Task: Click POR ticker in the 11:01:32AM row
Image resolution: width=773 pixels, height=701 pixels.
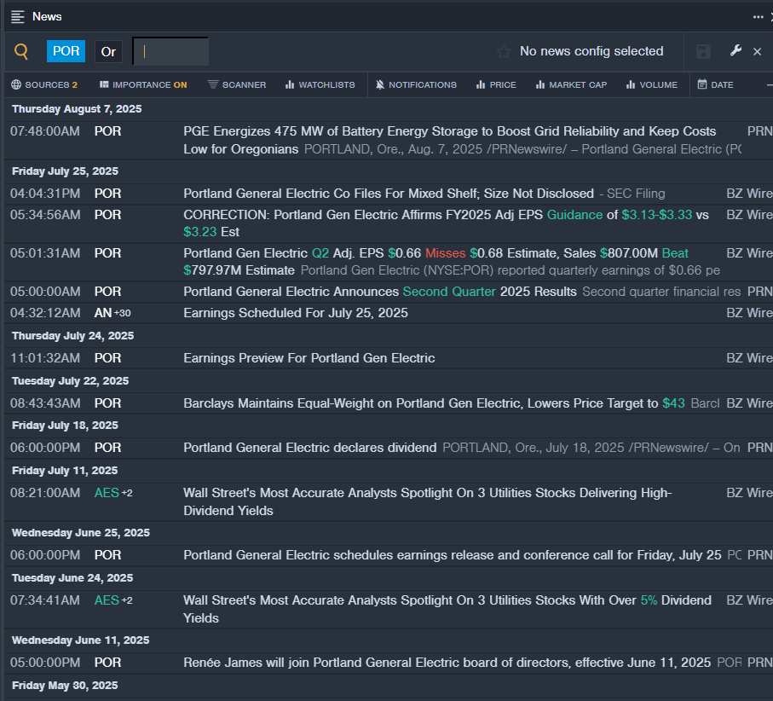Action: click(107, 358)
